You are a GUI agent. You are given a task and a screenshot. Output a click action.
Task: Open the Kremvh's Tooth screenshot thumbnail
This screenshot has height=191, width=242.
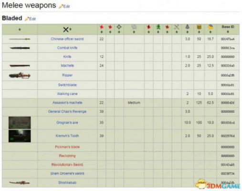(20, 136)
